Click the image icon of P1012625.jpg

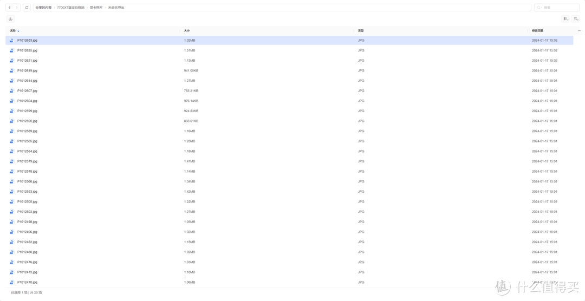click(12, 50)
